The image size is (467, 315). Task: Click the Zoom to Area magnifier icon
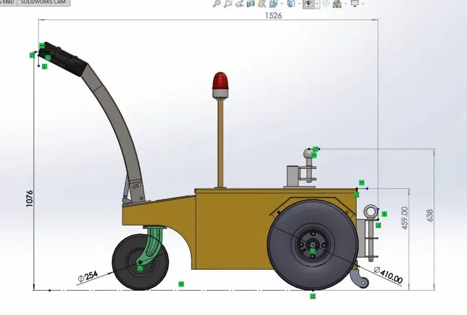click(x=228, y=3)
